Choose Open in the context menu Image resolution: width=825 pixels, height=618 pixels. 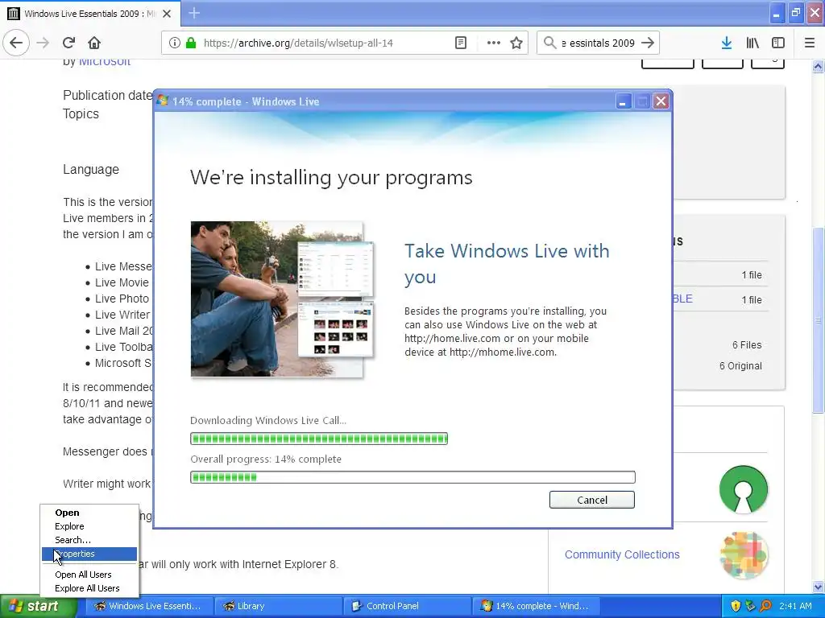(89, 513)
